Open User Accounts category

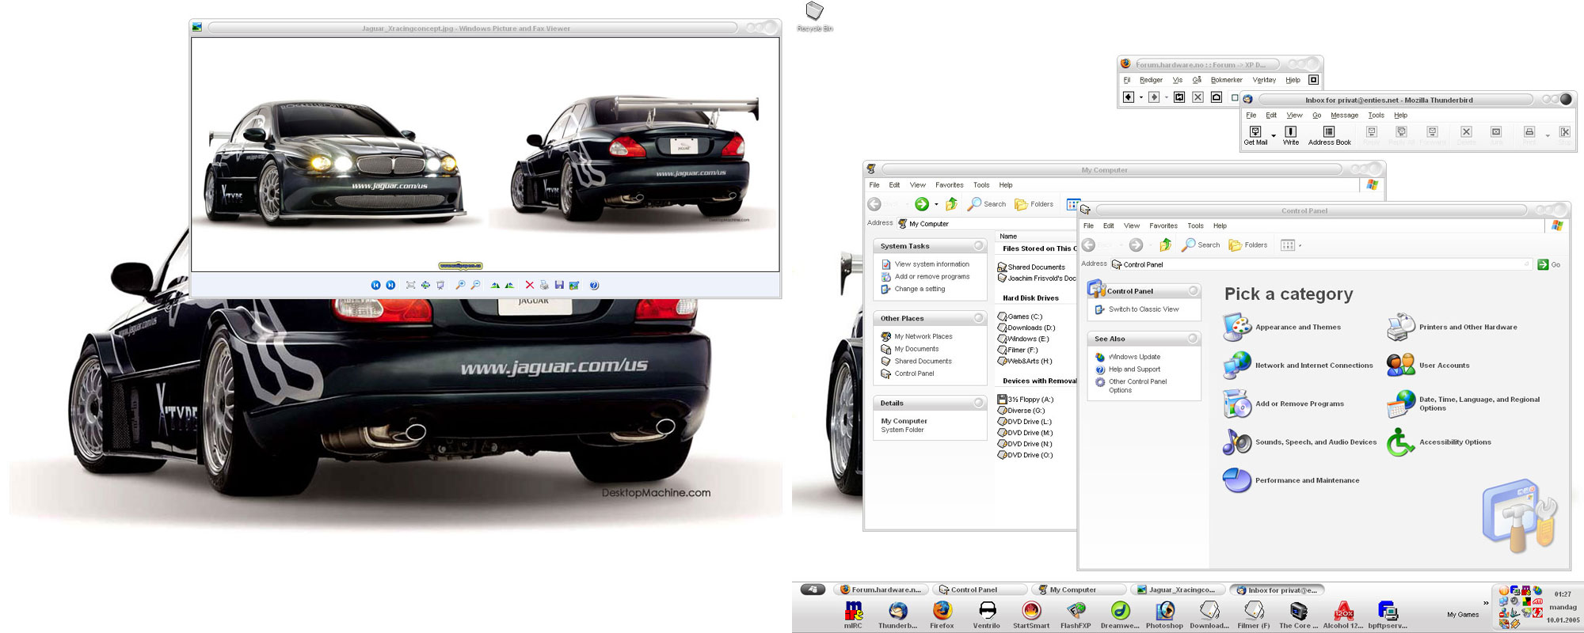1428,366
